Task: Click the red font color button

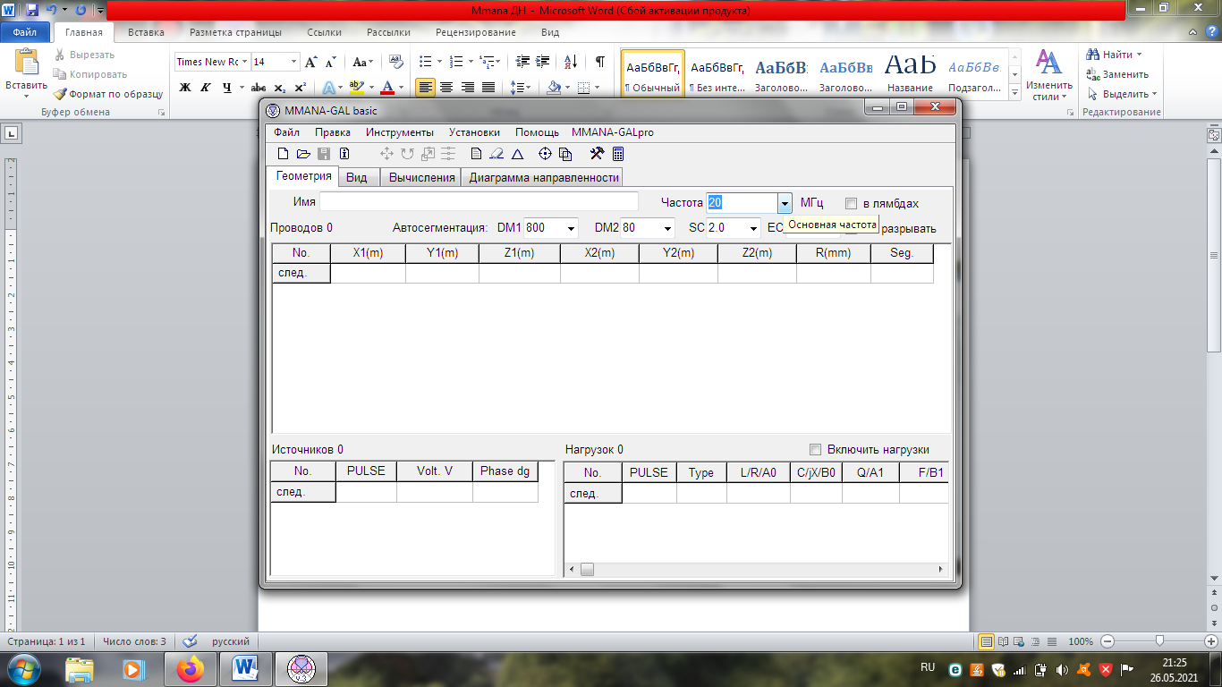Action: [386, 88]
